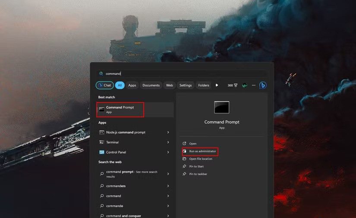Click the Open file location folder icon
The image size is (356, 218).
(x=184, y=159)
